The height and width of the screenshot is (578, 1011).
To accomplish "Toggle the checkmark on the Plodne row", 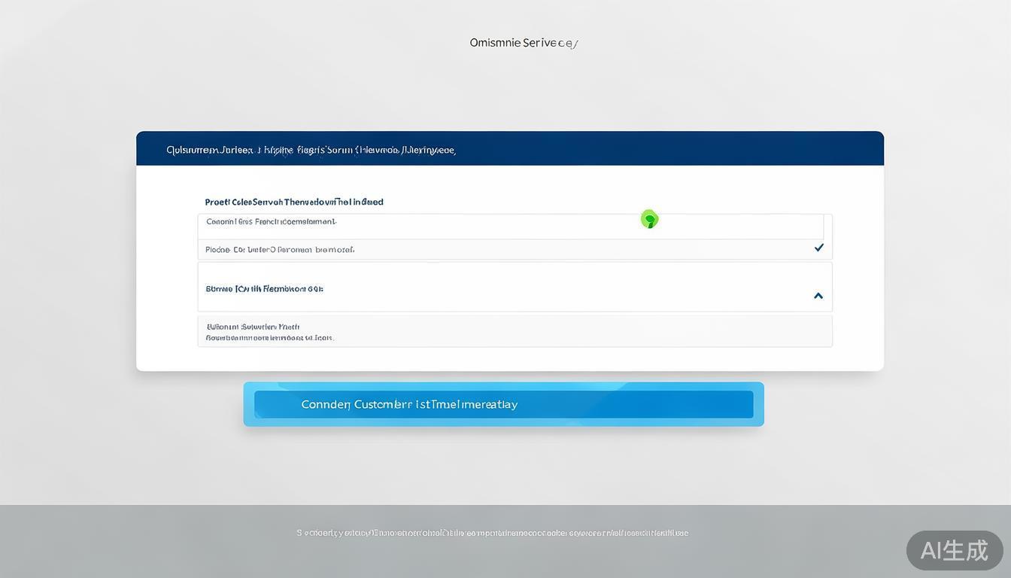I will tap(818, 248).
